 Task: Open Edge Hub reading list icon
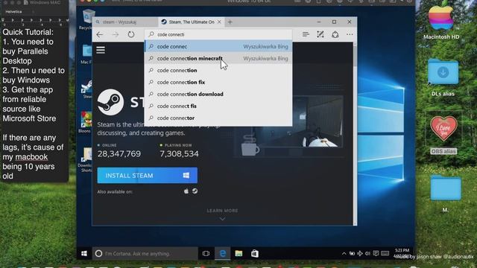click(x=306, y=34)
